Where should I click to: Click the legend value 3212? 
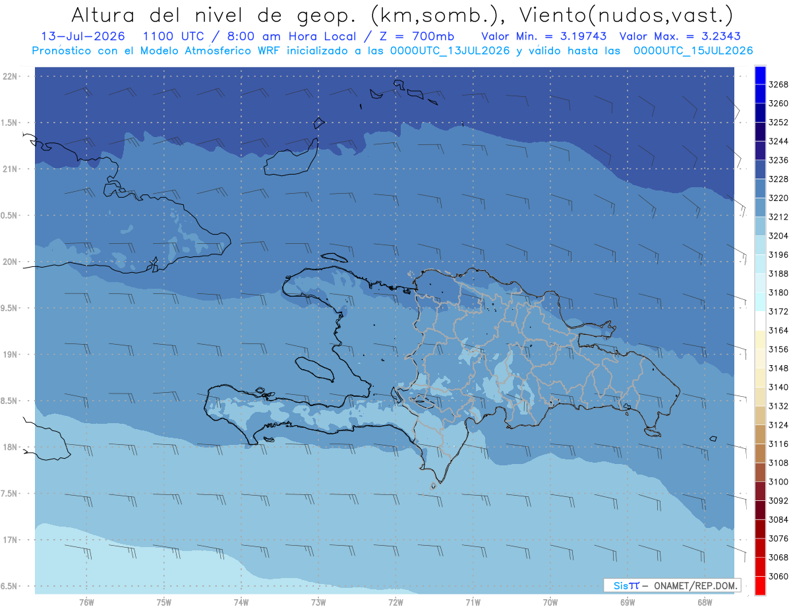(x=778, y=217)
